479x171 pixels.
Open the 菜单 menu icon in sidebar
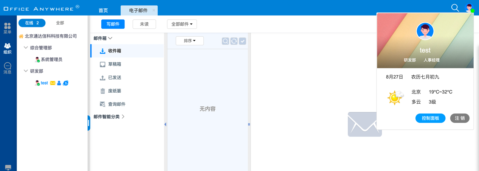[8, 28]
